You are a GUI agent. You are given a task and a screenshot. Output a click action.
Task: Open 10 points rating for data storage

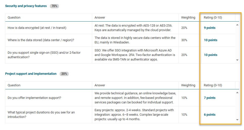point(211,40)
